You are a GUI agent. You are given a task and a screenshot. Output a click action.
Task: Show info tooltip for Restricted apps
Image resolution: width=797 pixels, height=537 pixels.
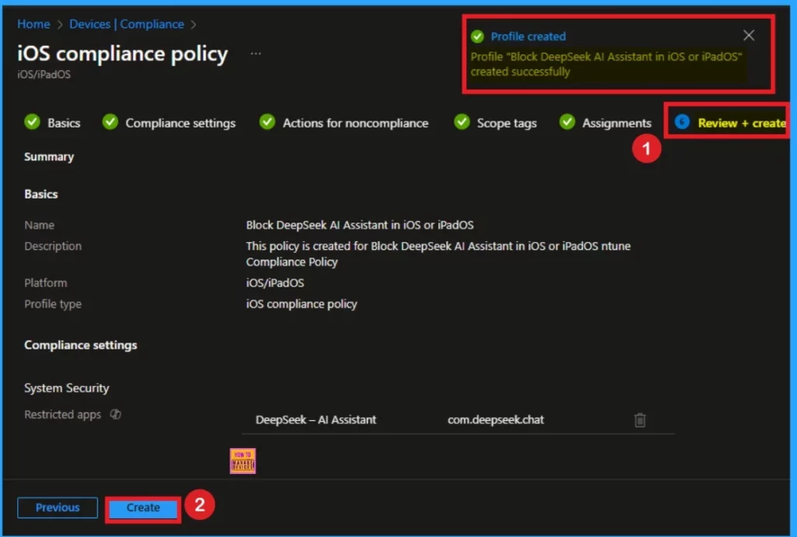116,414
